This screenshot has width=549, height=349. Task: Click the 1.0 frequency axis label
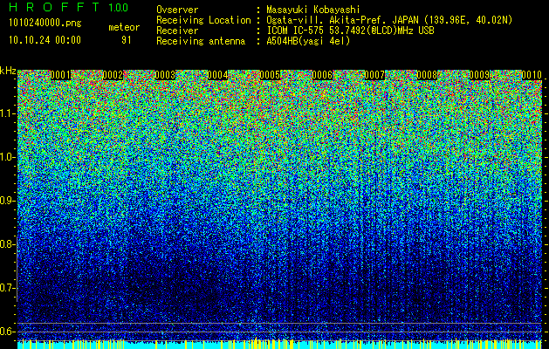click(8, 157)
